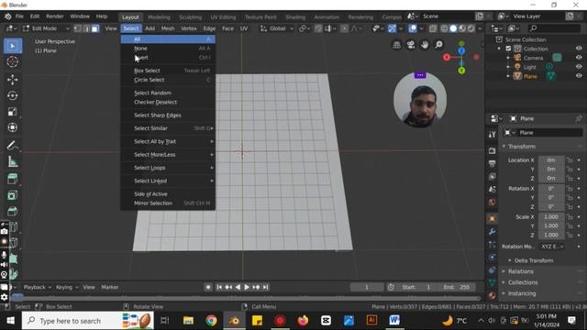This screenshot has height=330, width=587.
Task: Click the green Y axis gizmo
Action: pyautogui.click(x=461, y=71)
